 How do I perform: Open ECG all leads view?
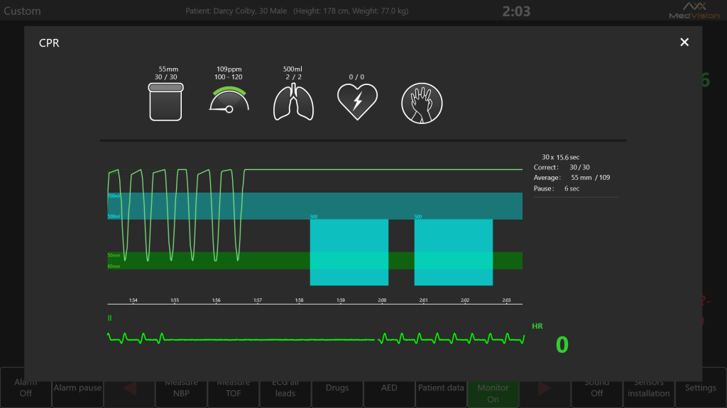click(x=285, y=387)
